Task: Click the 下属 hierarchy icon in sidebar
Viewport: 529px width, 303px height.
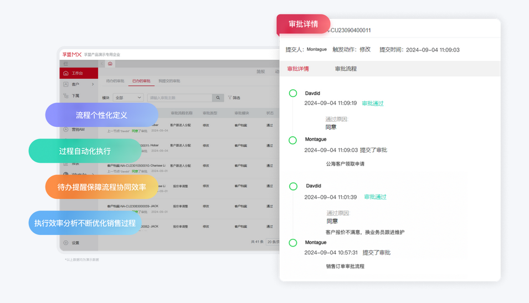Action: pyautogui.click(x=66, y=95)
